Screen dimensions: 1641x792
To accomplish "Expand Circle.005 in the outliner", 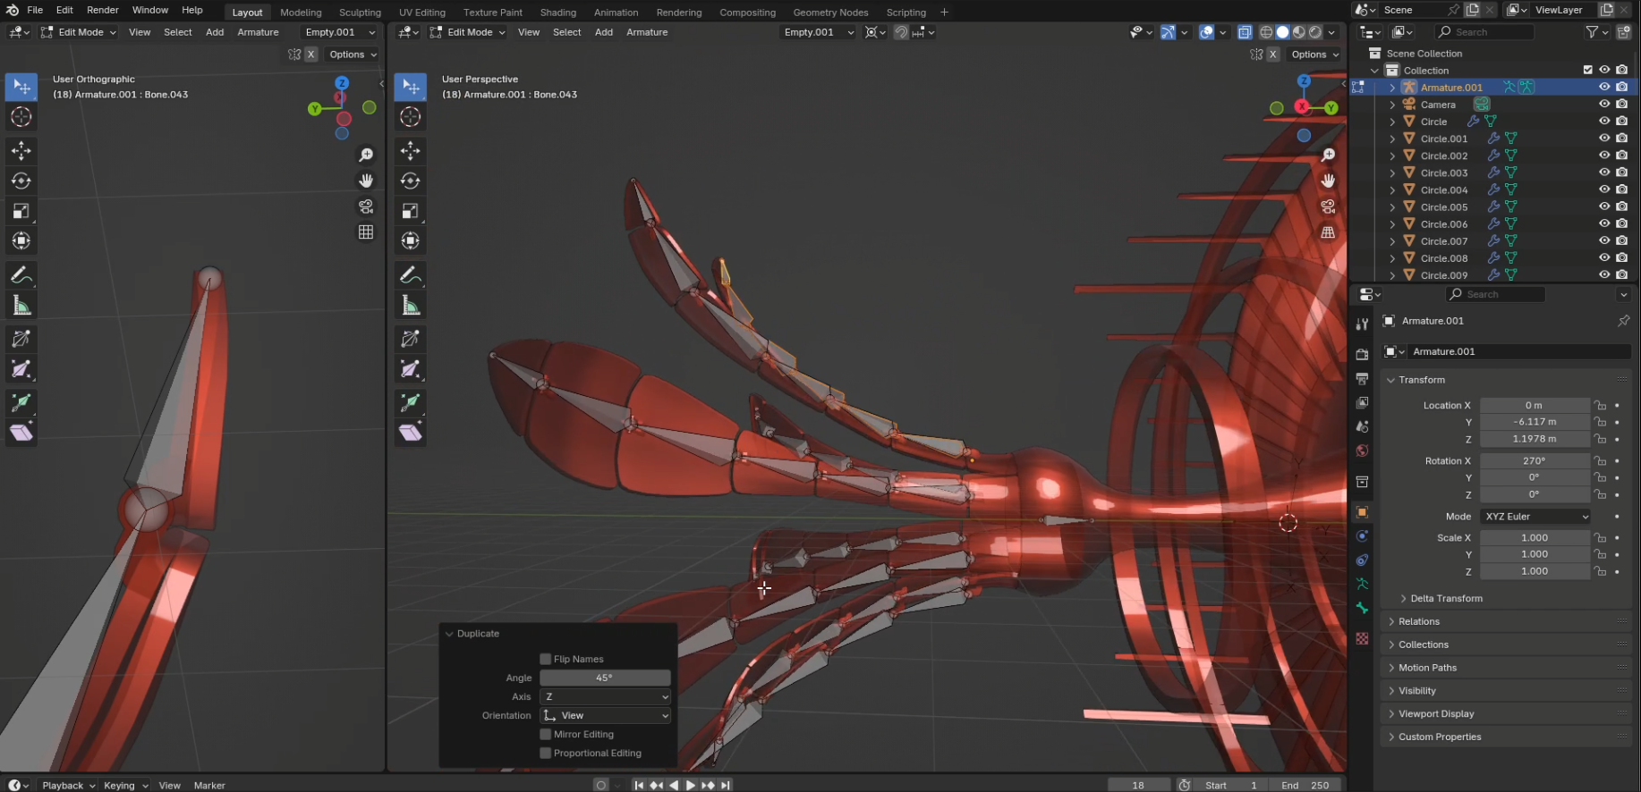I will [x=1392, y=207].
